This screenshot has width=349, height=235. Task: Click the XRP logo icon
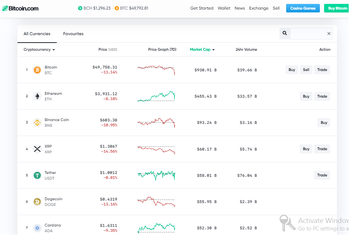pos(37,149)
